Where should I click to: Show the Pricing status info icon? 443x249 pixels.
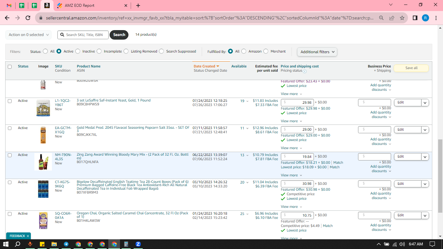[x=305, y=71]
